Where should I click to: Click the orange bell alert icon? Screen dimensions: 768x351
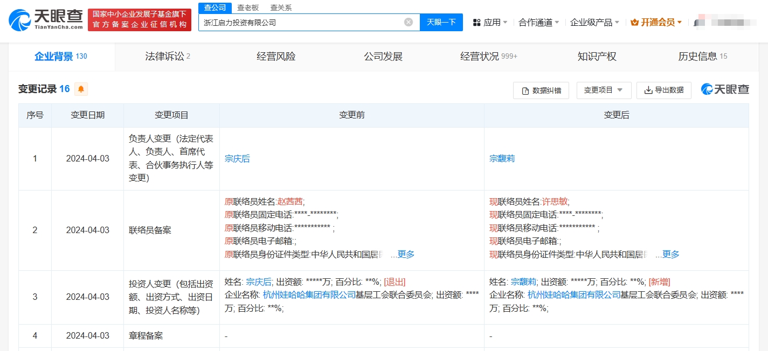[81, 89]
